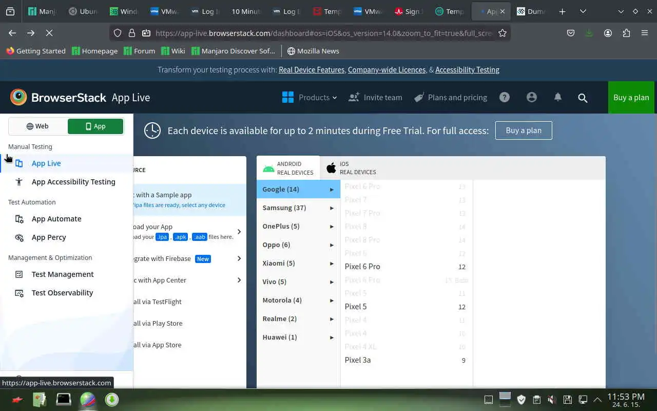Open Firefox hamburger application menu

[x=645, y=33]
